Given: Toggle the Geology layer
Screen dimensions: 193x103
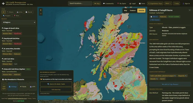Looking at the screenshot, I should pos(13,87).
